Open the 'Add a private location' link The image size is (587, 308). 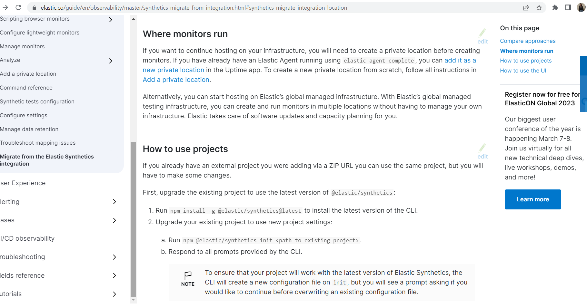pyautogui.click(x=176, y=79)
